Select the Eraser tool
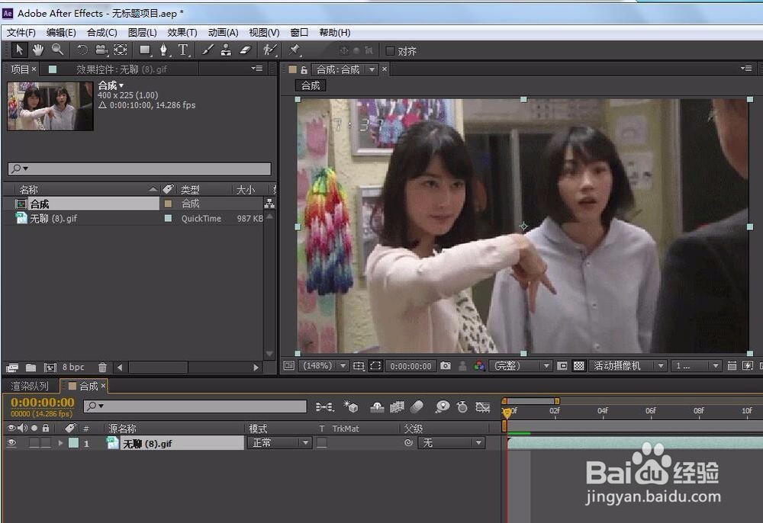This screenshot has height=523, width=763. tap(245, 50)
